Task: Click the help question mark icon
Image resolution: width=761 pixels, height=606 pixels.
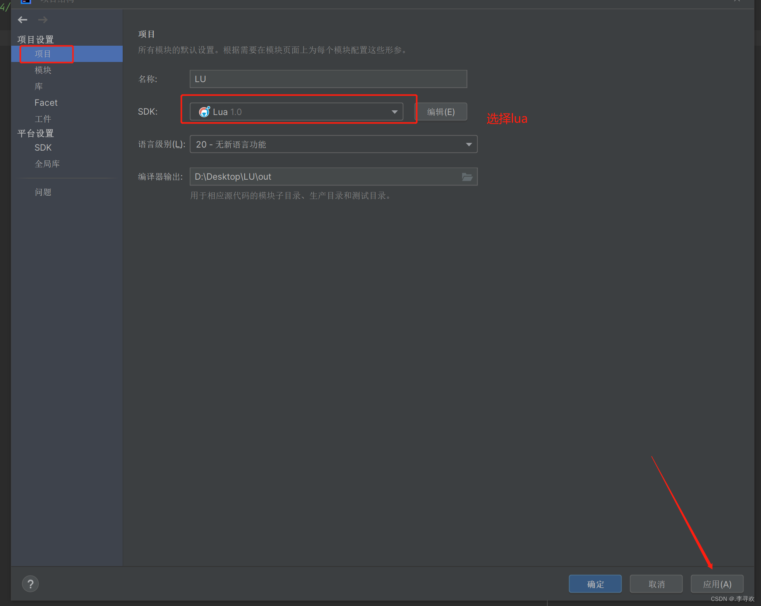Action: [x=30, y=584]
